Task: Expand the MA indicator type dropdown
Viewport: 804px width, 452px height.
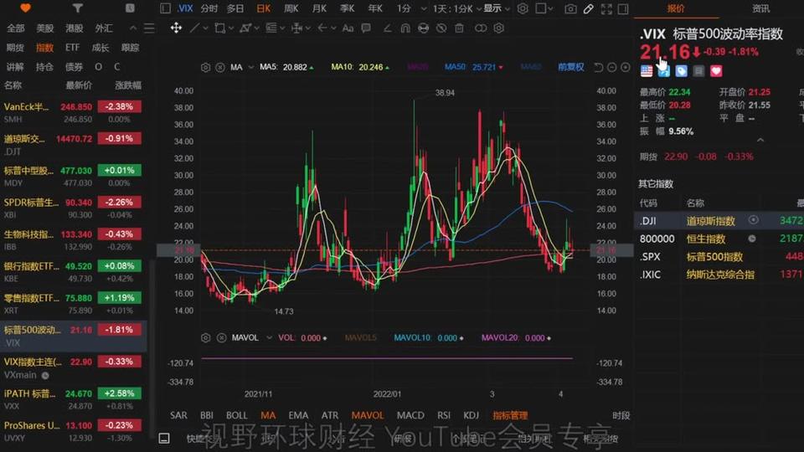Action: [250, 67]
